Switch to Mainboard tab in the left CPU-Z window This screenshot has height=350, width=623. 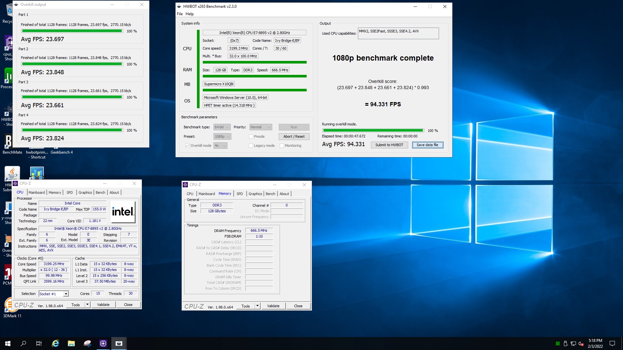(x=37, y=192)
